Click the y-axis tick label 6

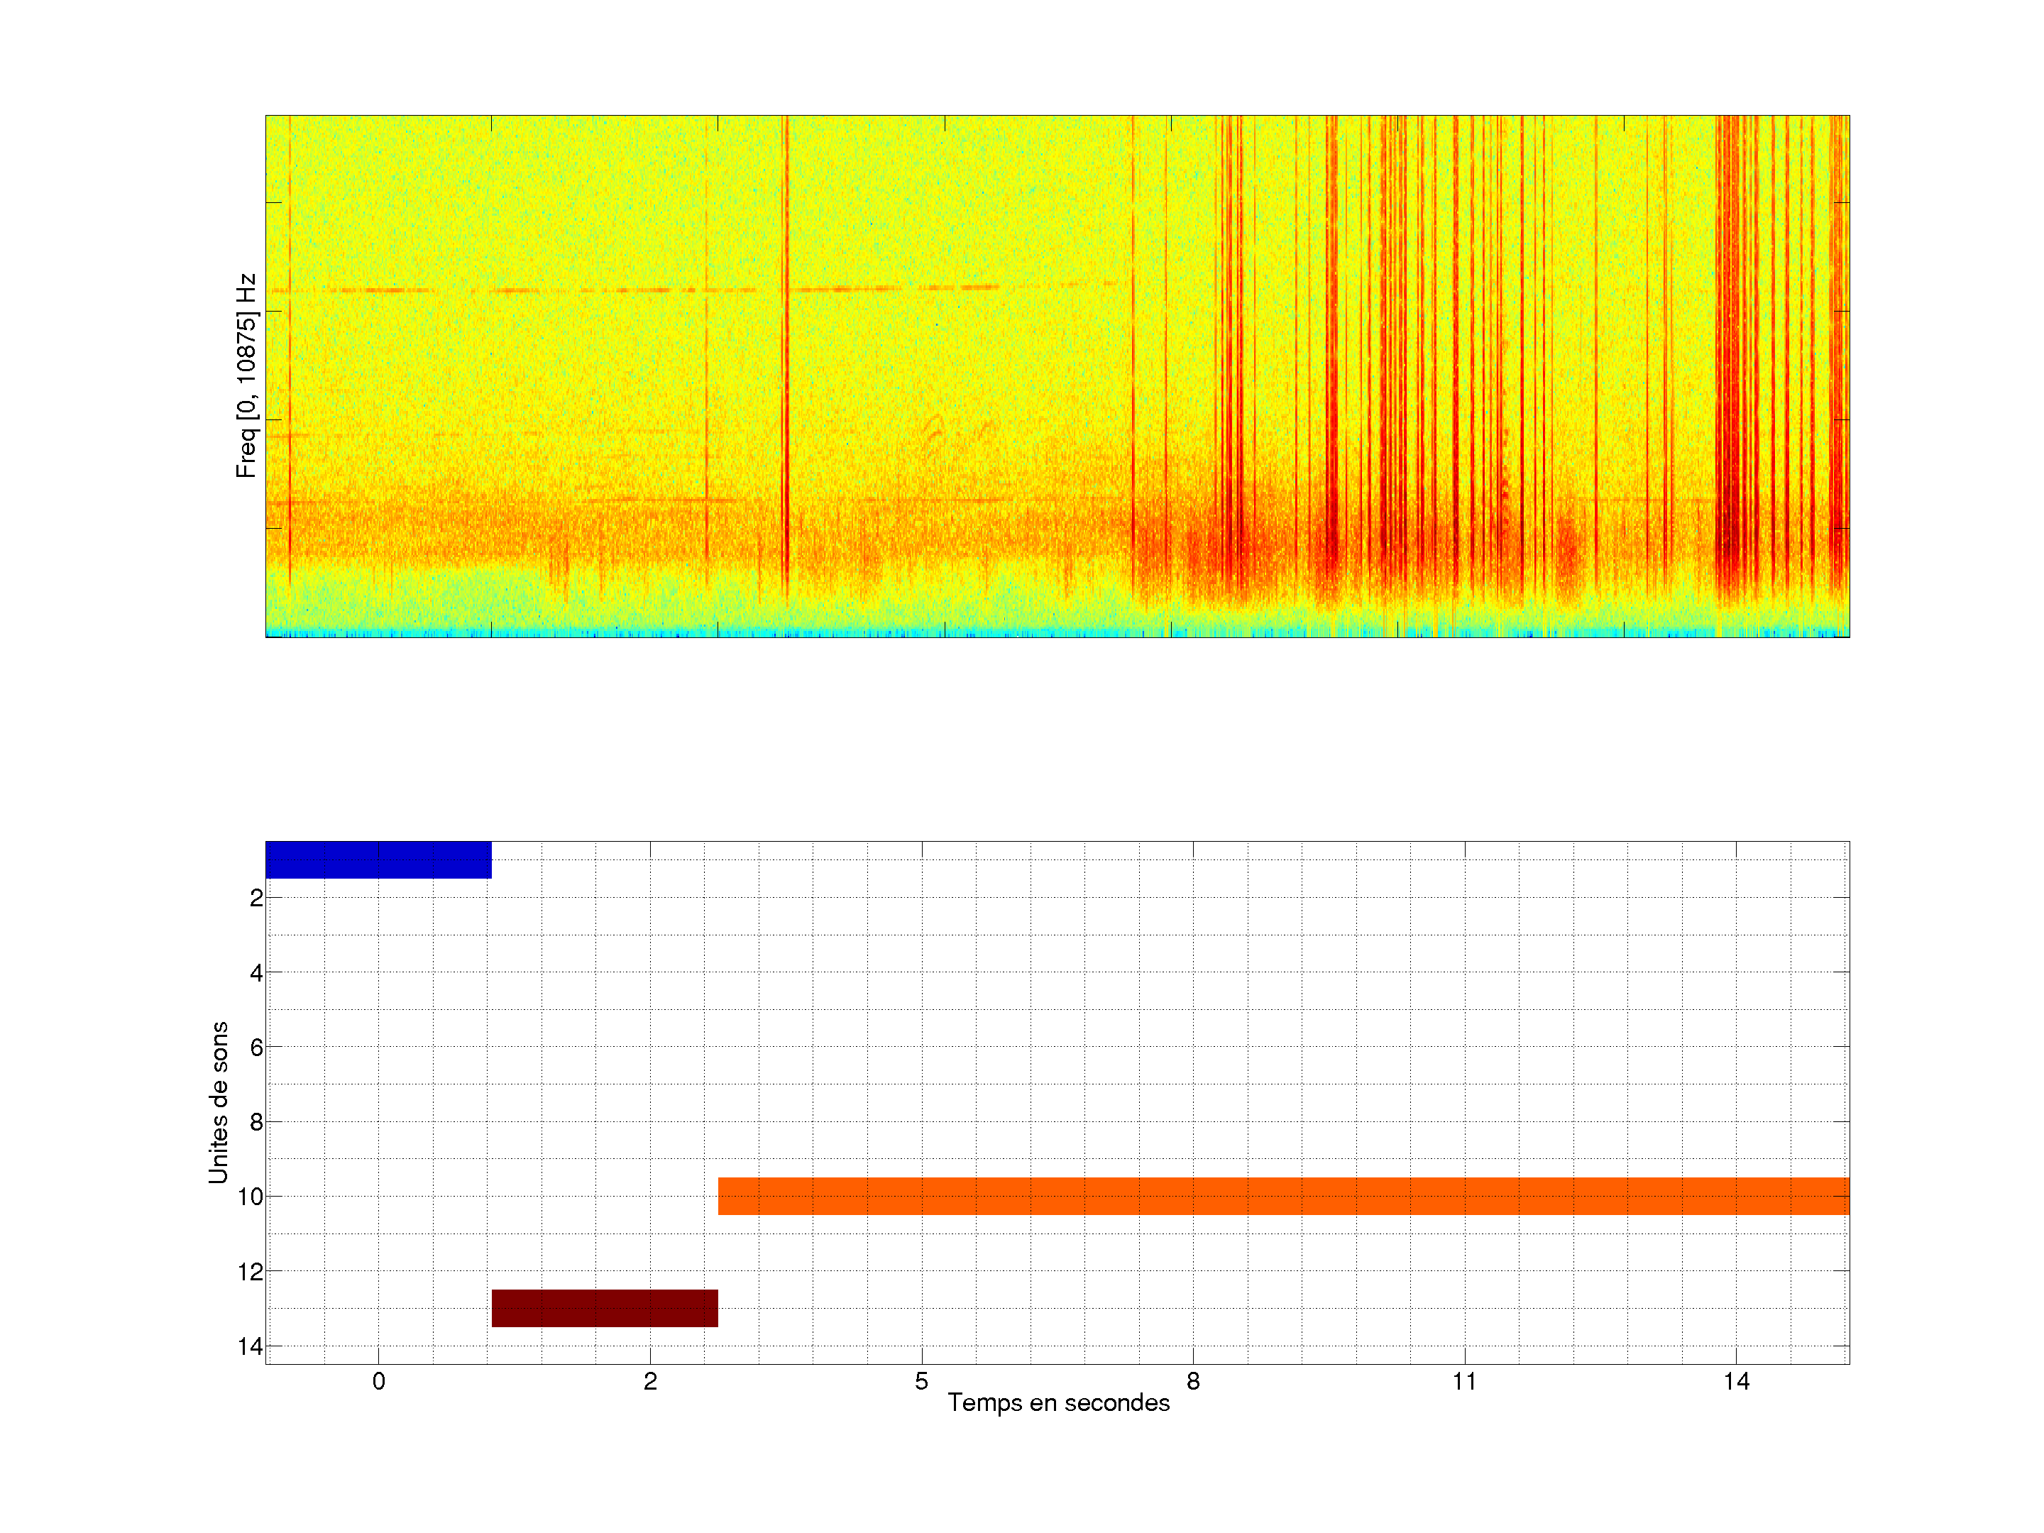coord(256,1047)
